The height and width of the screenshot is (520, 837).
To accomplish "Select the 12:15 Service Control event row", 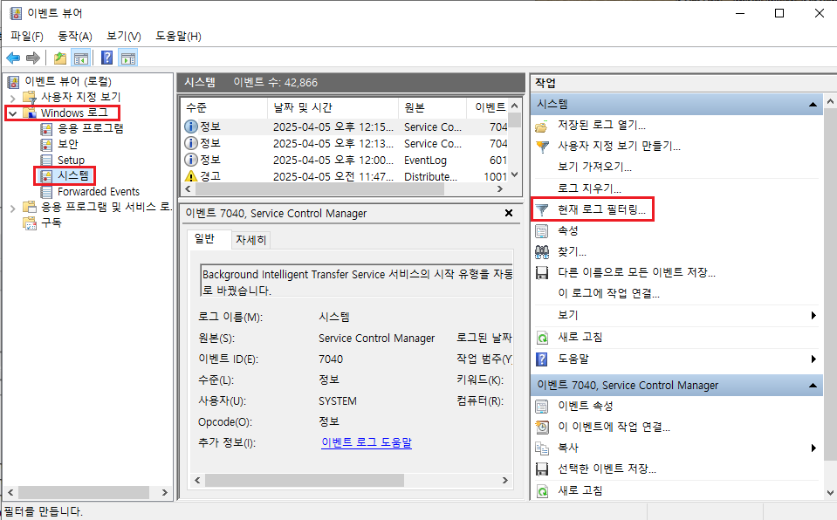I will (346, 127).
